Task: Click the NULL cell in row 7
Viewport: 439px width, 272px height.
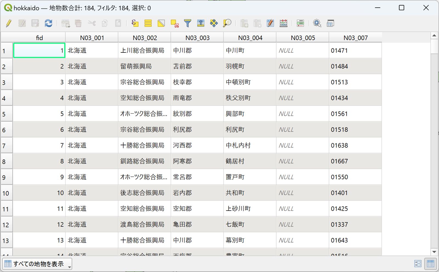Action: pos(302,145)
